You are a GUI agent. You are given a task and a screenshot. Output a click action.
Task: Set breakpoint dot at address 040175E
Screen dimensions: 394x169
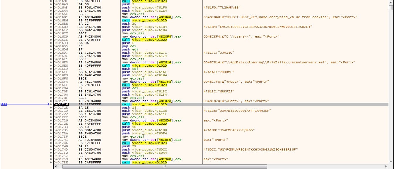tap(51, 162)
